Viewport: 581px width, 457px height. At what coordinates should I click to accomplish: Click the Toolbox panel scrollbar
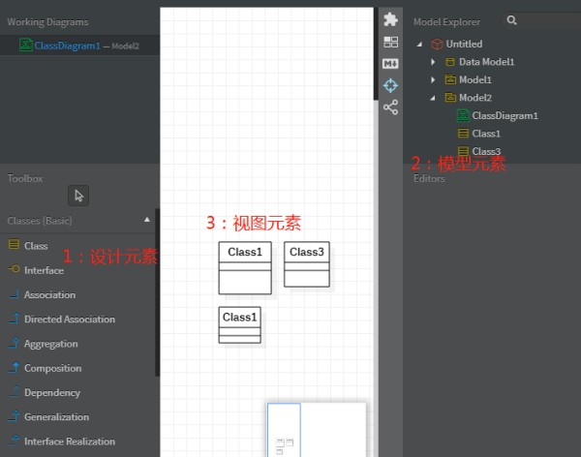pyautogui.click(x=157, y=292)
